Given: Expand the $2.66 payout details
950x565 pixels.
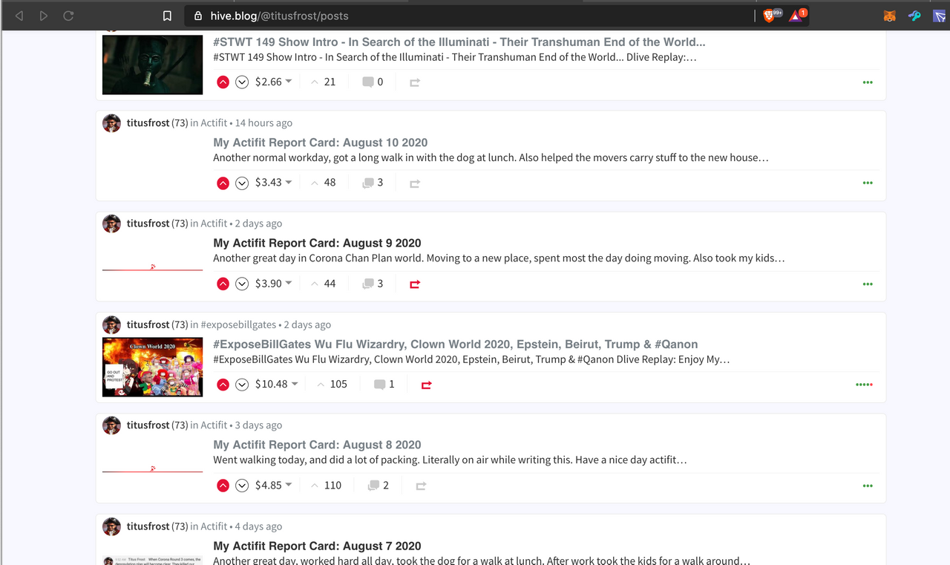Looking at the screenshot, I should pyautogui.click(x=273, y=82).
